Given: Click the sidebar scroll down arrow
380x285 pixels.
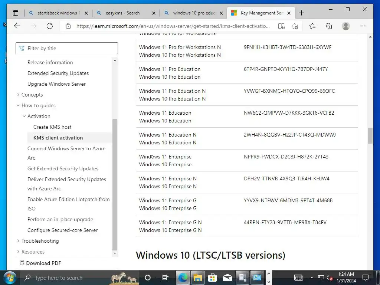Looking at the screenshot, I should coord(115,253).
